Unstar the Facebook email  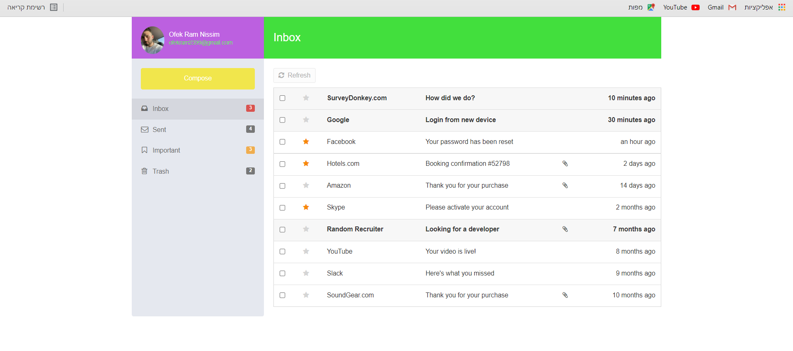coord(306,142)
